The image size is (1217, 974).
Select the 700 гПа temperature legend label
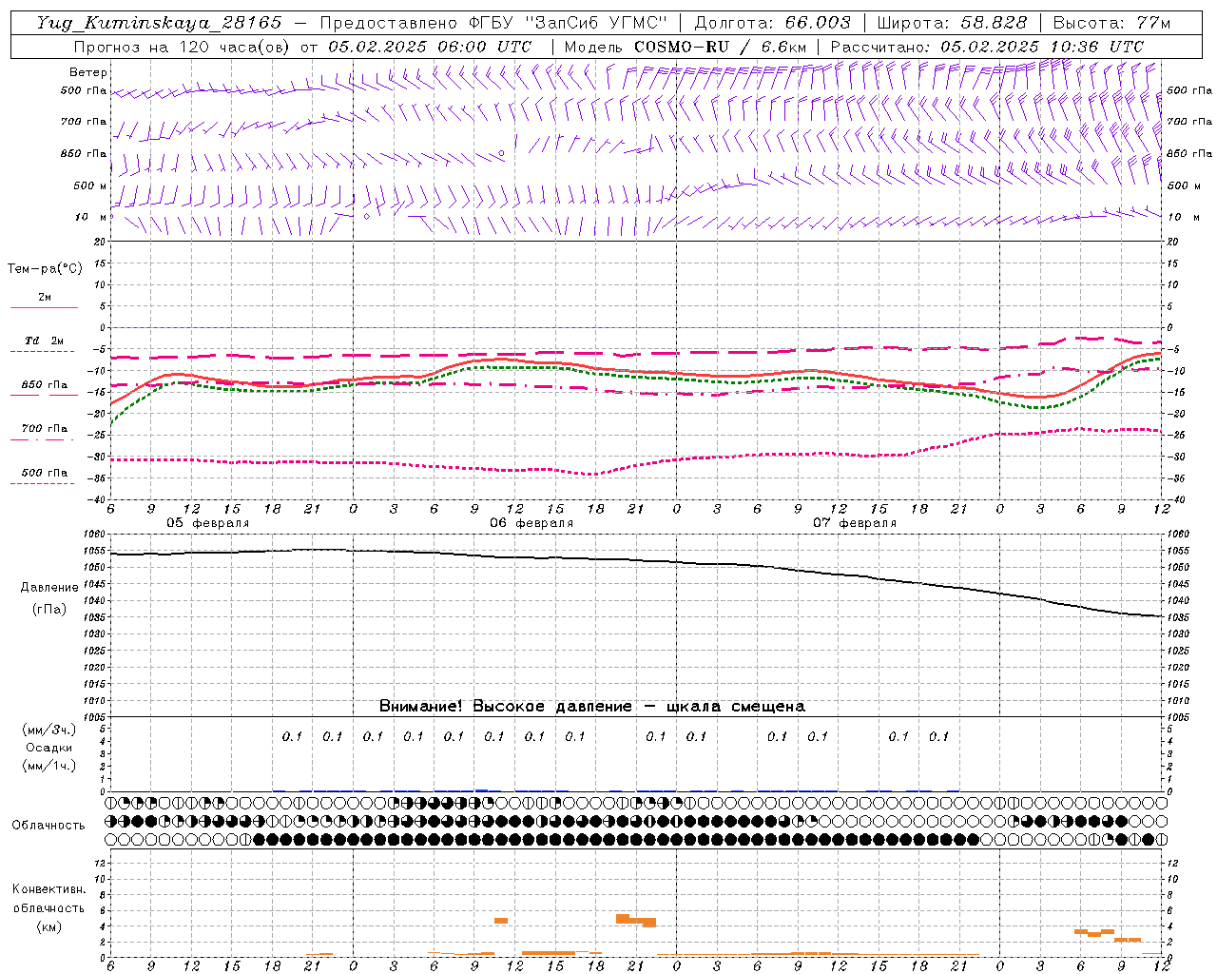coord(45,428)
